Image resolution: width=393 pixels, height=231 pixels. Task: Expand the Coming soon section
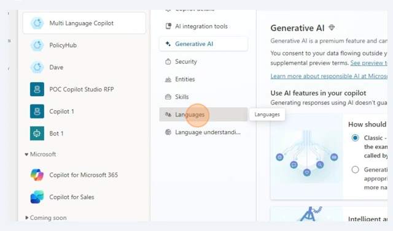click(x=46, y=218)
